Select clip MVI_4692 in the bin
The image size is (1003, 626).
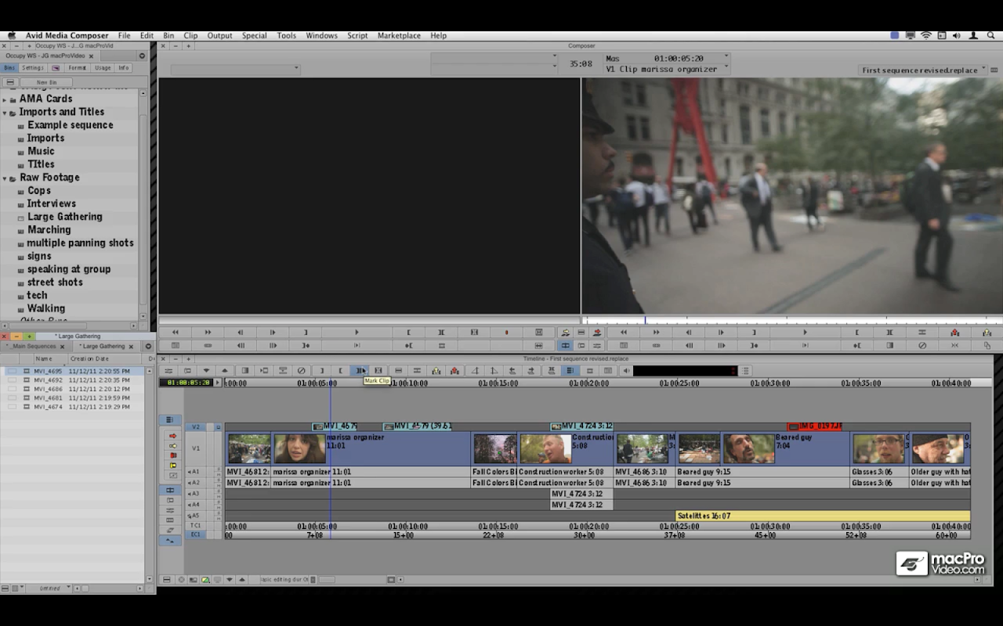click(48, 380)
